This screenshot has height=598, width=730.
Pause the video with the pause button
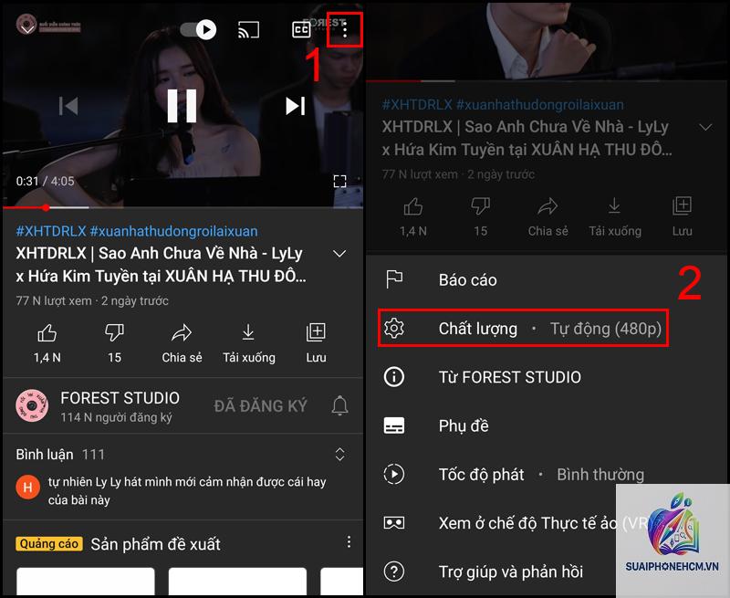coord(182,106)
